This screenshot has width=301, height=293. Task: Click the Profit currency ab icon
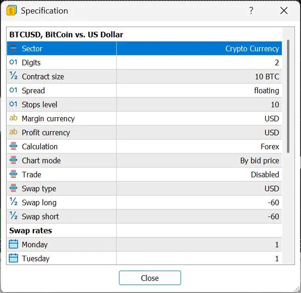coord(13,132)
